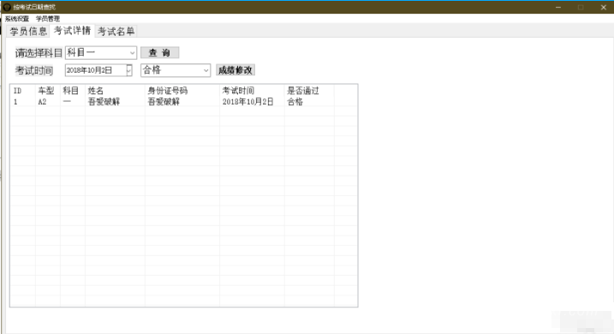Open the exam date picker dropdown arrow
Image resolution: width=614 pixels, height=334 pixels.
[x=129, y=70]
